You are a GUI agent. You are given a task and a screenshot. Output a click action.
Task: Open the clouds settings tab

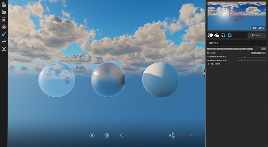tap(216, 35)
